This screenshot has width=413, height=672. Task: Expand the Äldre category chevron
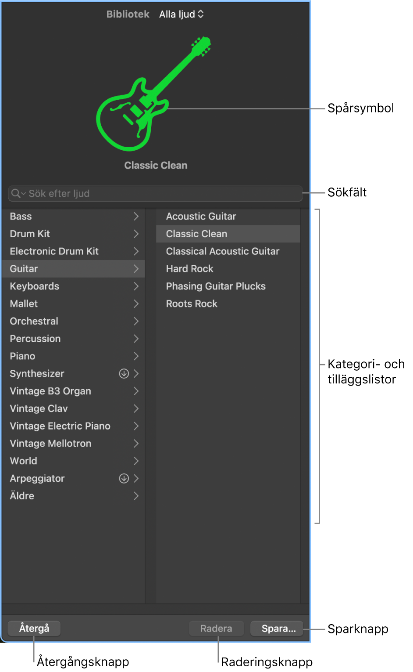tap(136, 496)
